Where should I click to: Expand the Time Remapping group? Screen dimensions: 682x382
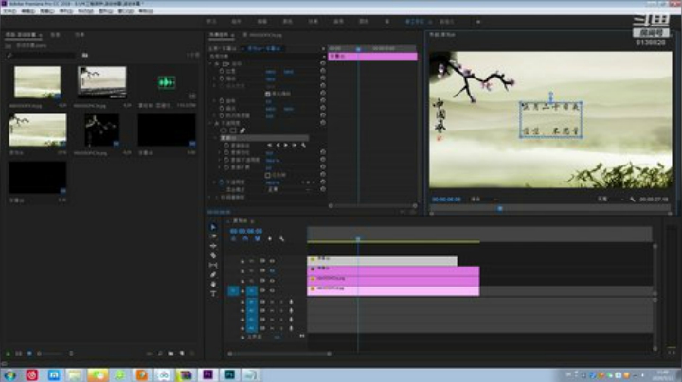[210, 197]
